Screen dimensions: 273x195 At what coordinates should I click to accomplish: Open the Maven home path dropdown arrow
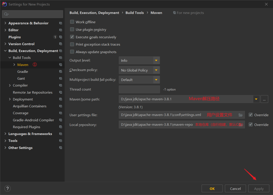[x=256, y=99]
